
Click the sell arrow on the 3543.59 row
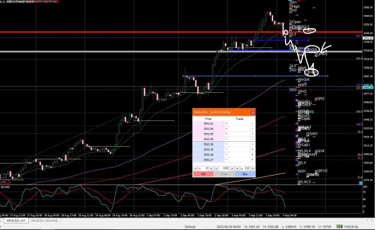pos(226,134)
